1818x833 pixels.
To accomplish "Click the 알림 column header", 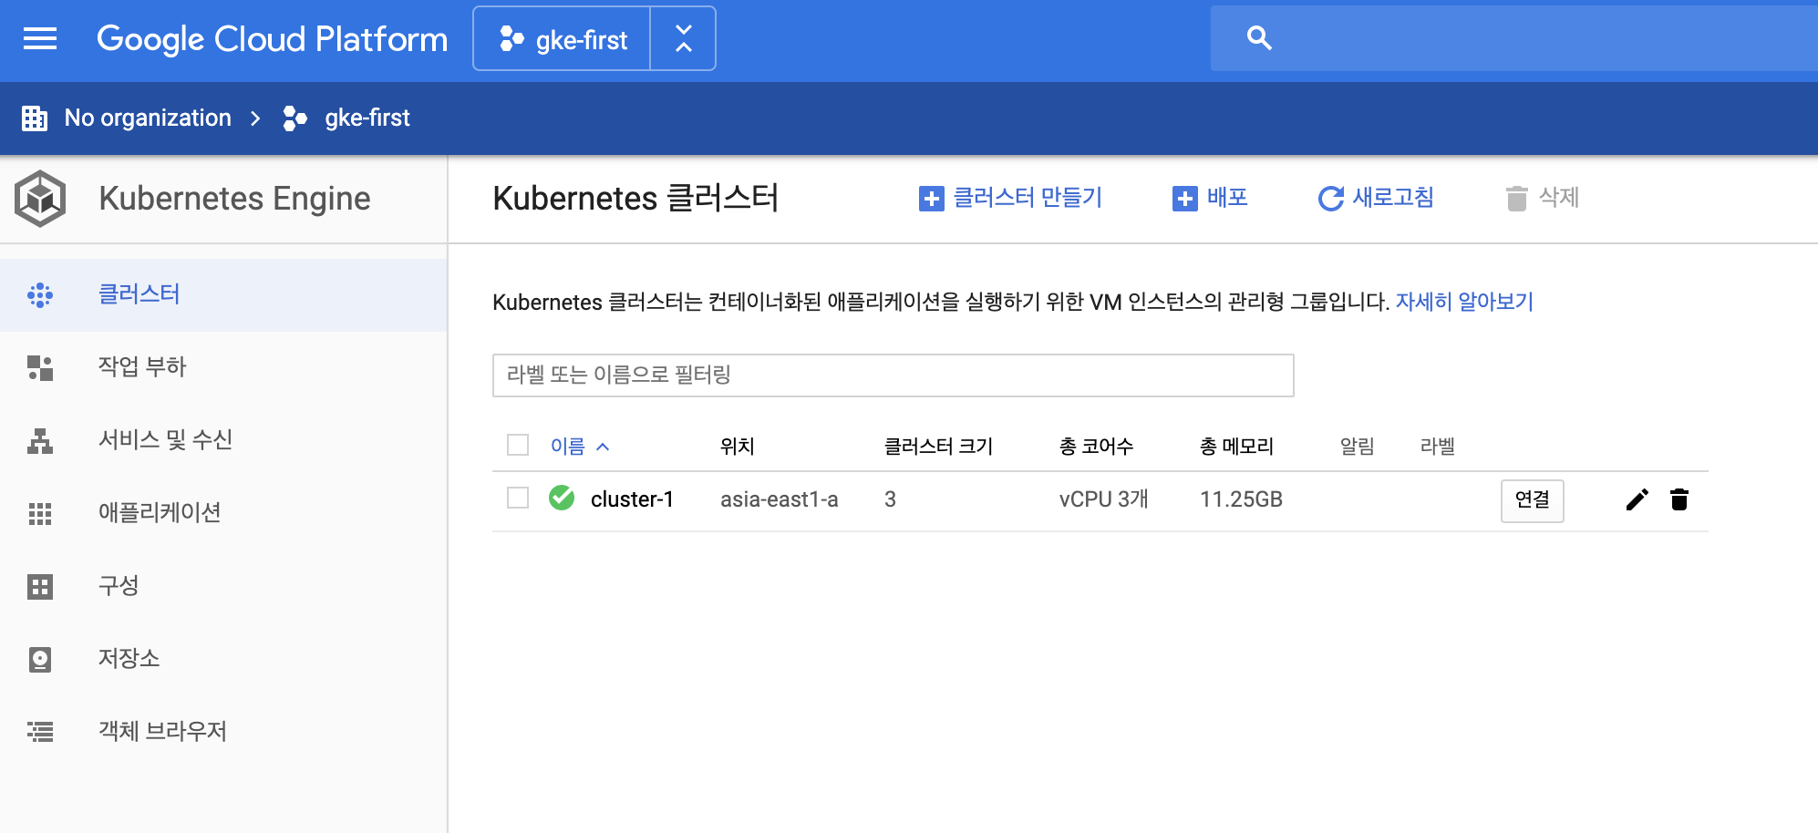I will point(1357,446).
